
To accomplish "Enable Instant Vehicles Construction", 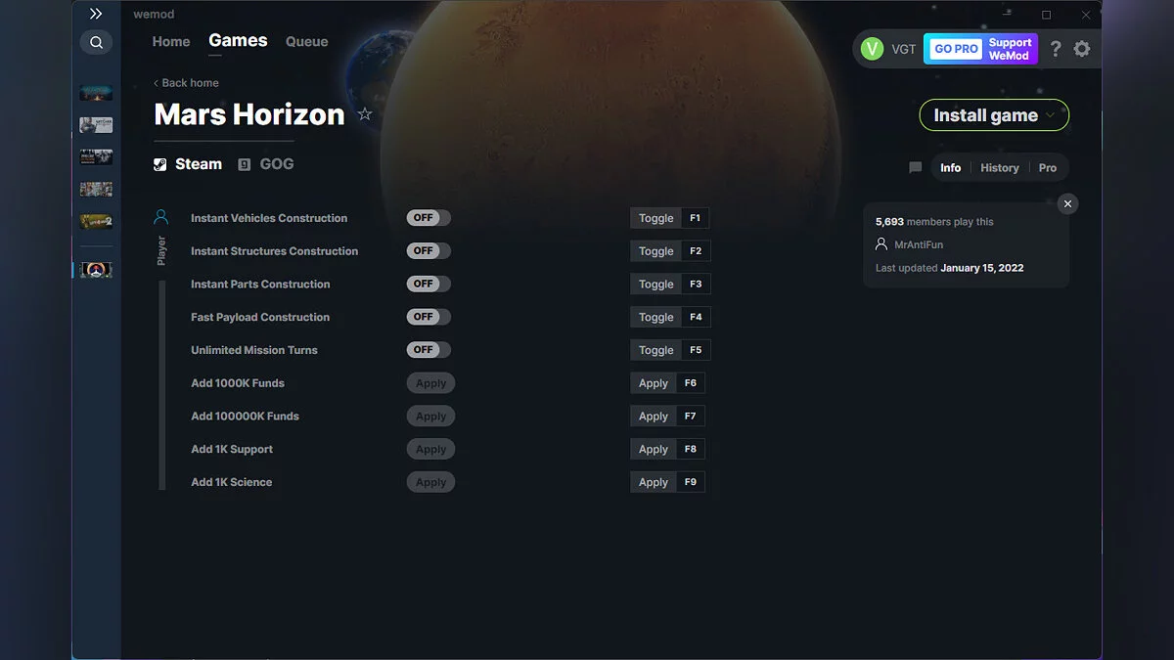I will pyautogui.click(x=429, y=217).
